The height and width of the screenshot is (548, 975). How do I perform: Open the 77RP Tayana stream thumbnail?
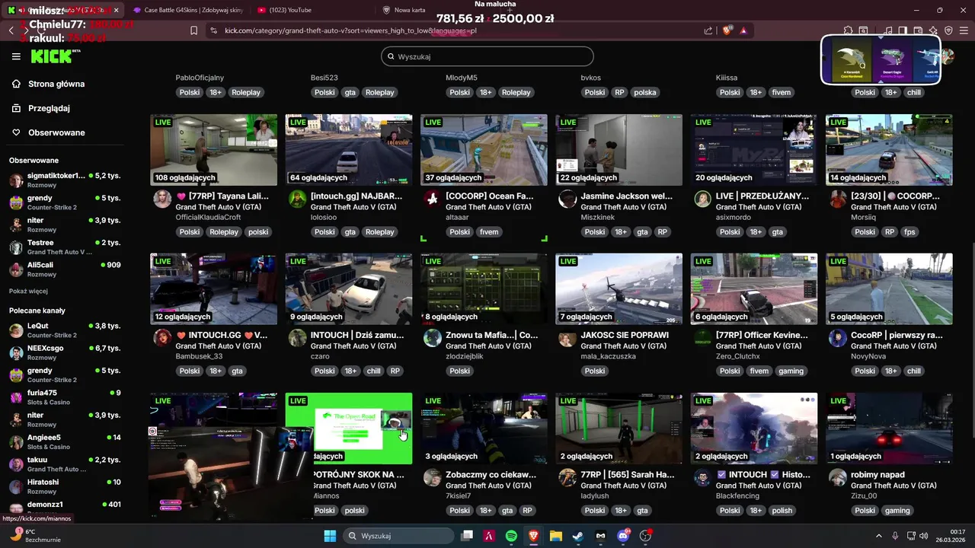pos(214,150)
